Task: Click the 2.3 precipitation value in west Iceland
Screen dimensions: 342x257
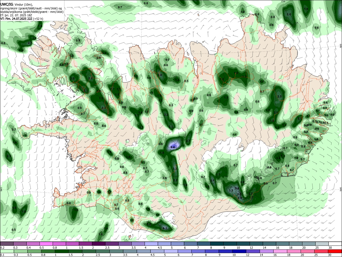Action: coord(104,108)
